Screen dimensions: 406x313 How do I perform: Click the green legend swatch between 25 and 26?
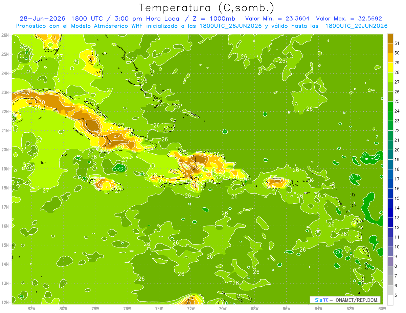pos(390,97)
